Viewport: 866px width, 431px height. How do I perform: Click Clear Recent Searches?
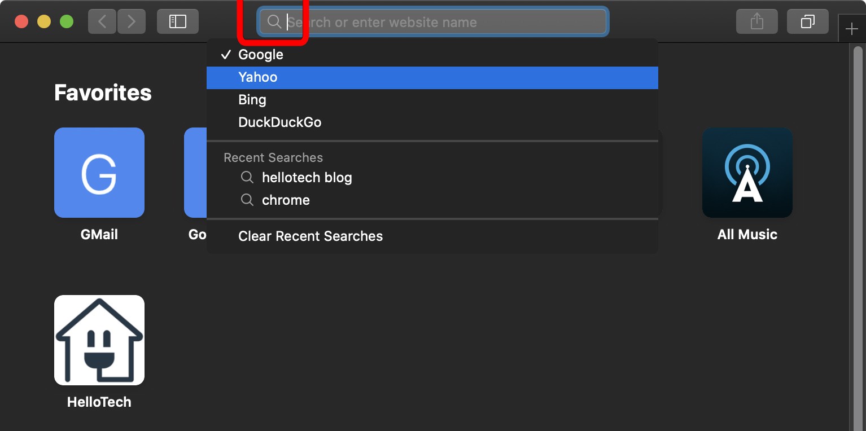(x=310, y=236)
